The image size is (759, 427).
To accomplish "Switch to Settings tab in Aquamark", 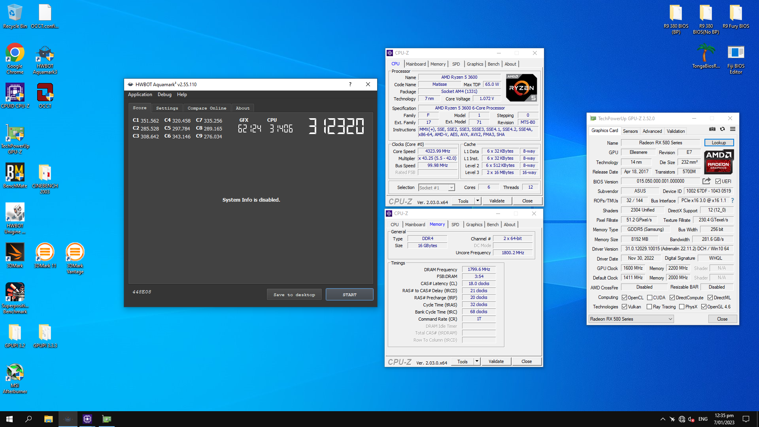I will pyautogui.click(x=167, y=108).
